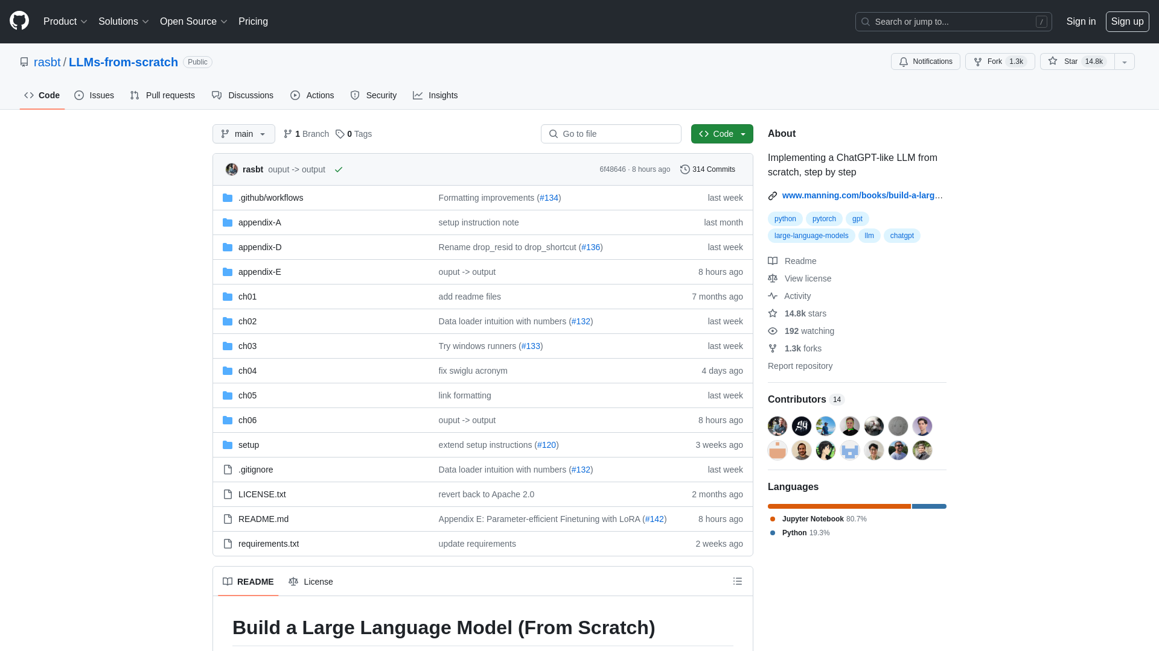Click the LICENSE.txt file icon
Screen dimensions: 1159x651
[x=228, y=494]
